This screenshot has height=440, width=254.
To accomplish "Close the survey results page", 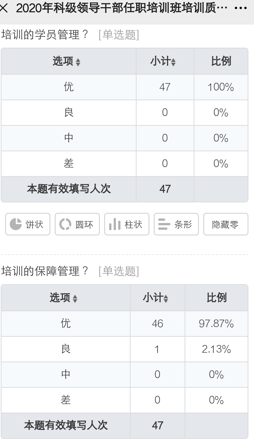I will point(4,8).
